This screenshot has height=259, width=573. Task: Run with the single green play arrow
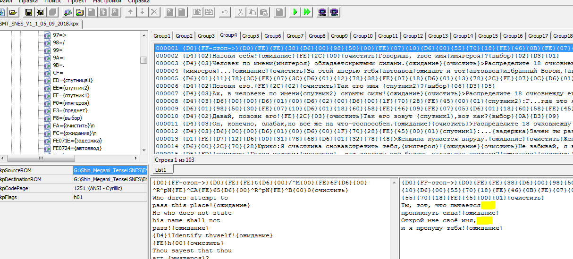pos(295,12)
